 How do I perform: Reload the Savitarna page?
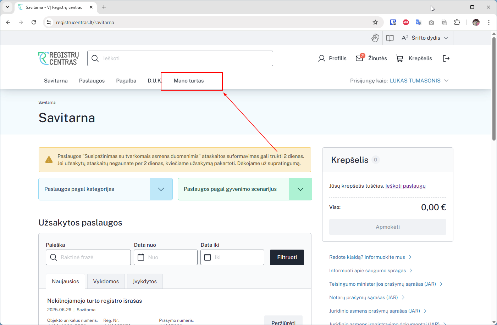[34, 22]
